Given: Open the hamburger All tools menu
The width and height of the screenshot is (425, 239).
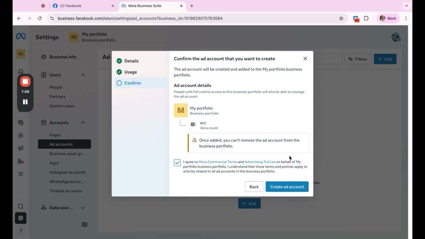Looking at the screenshot, I should pyautogui.click(x=21, y=174).
